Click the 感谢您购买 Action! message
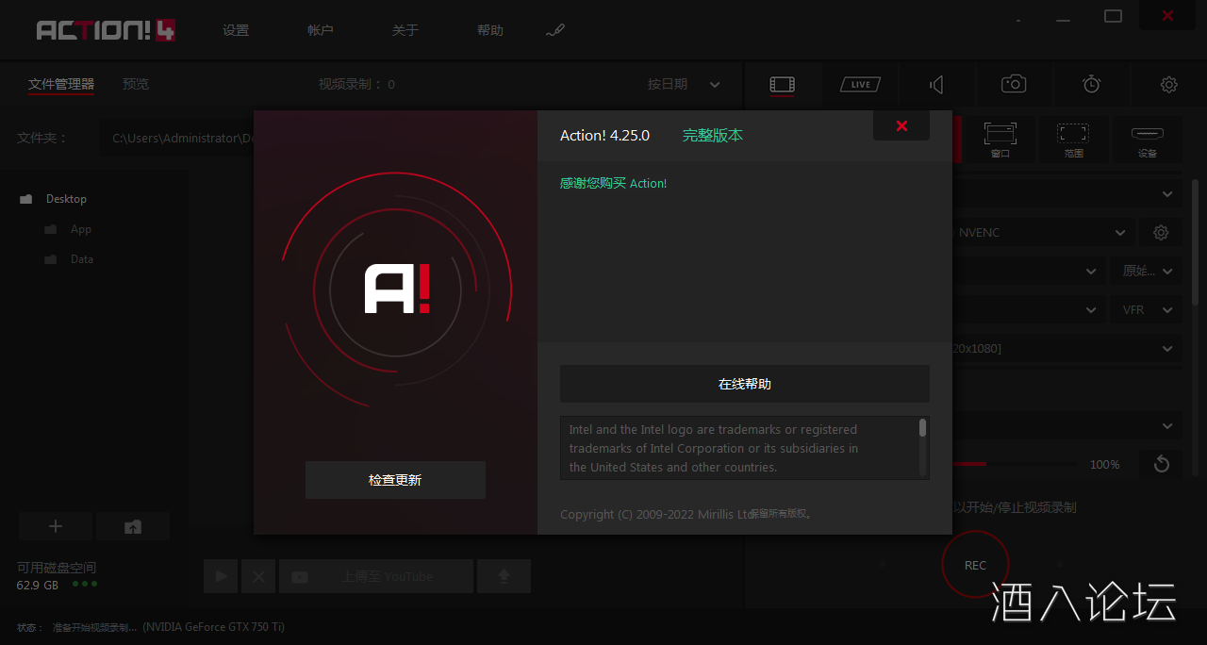 613,183
